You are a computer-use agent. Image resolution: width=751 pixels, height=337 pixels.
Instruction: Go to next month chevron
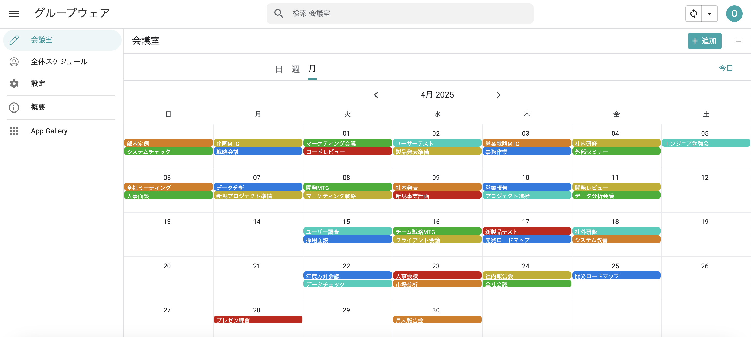coord(498,95)
